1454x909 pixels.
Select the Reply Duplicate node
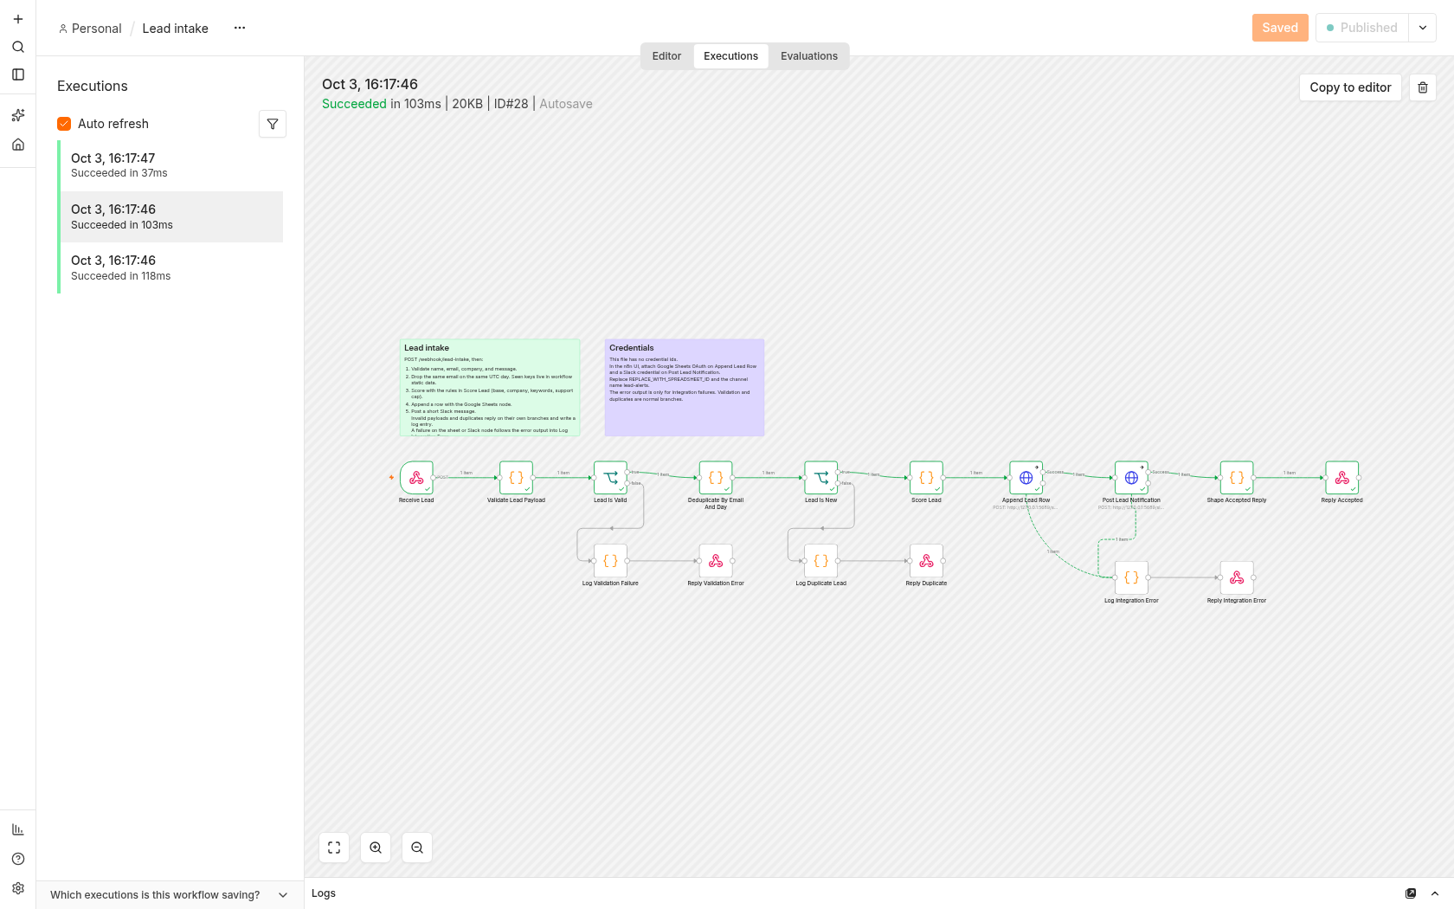point(926,561)
